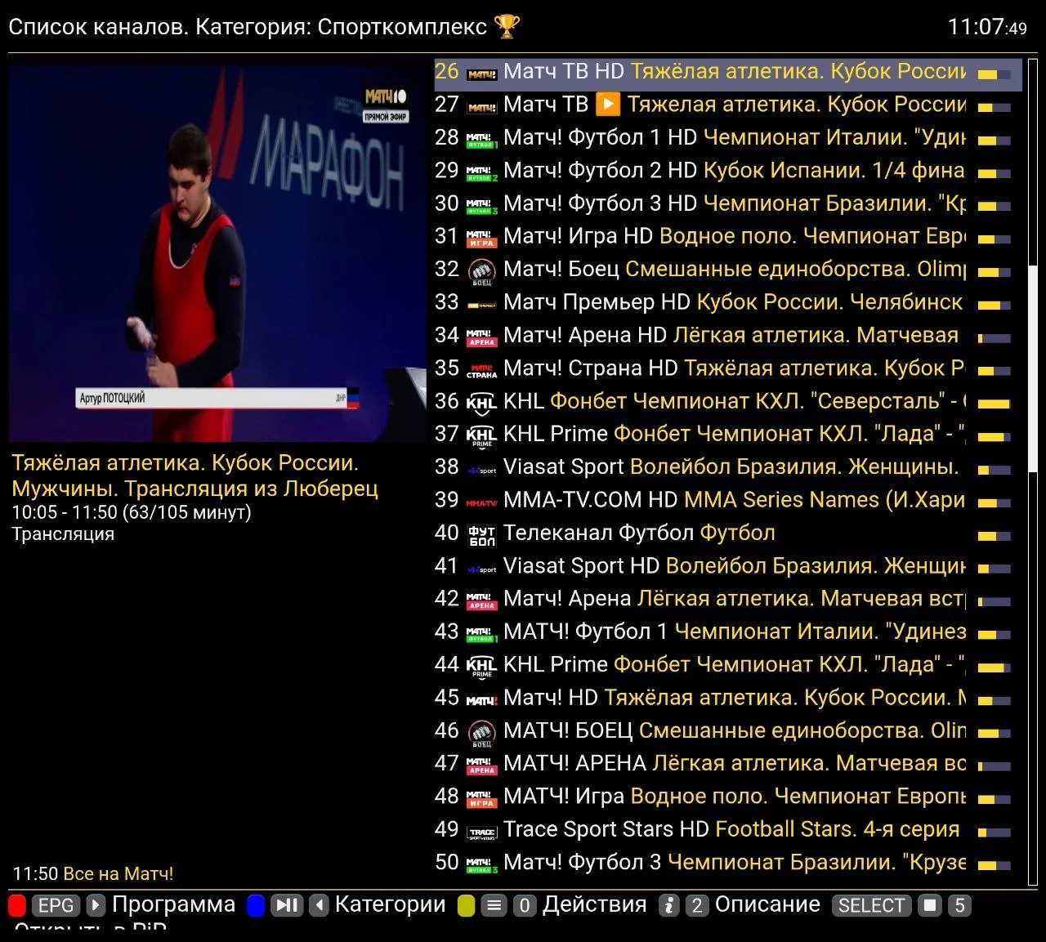Click the yellow remote button icon

467,905
